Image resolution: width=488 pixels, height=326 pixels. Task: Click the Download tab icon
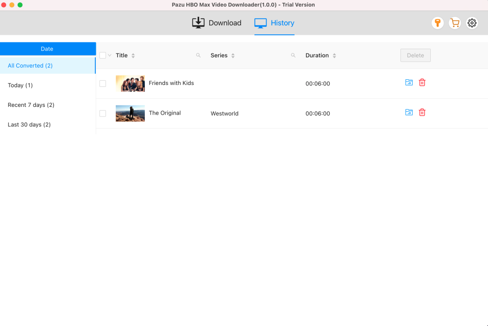[x=198, y=23]
